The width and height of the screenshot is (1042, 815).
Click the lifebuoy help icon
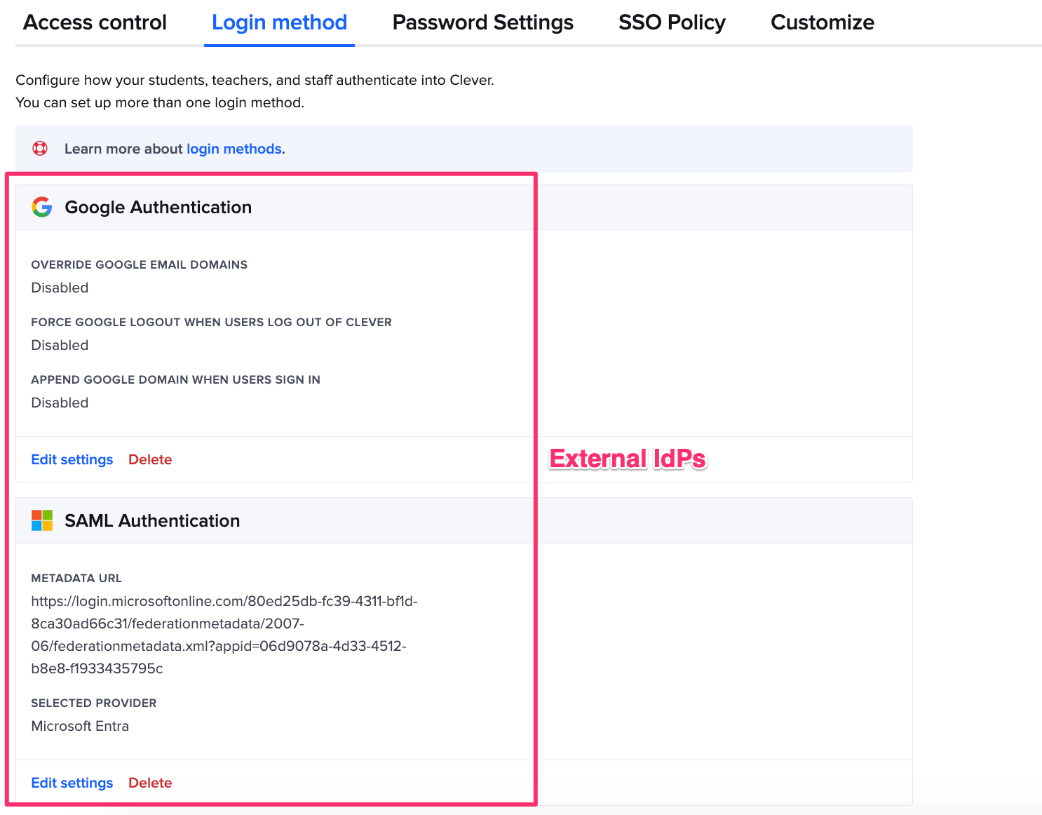[40, 149]
